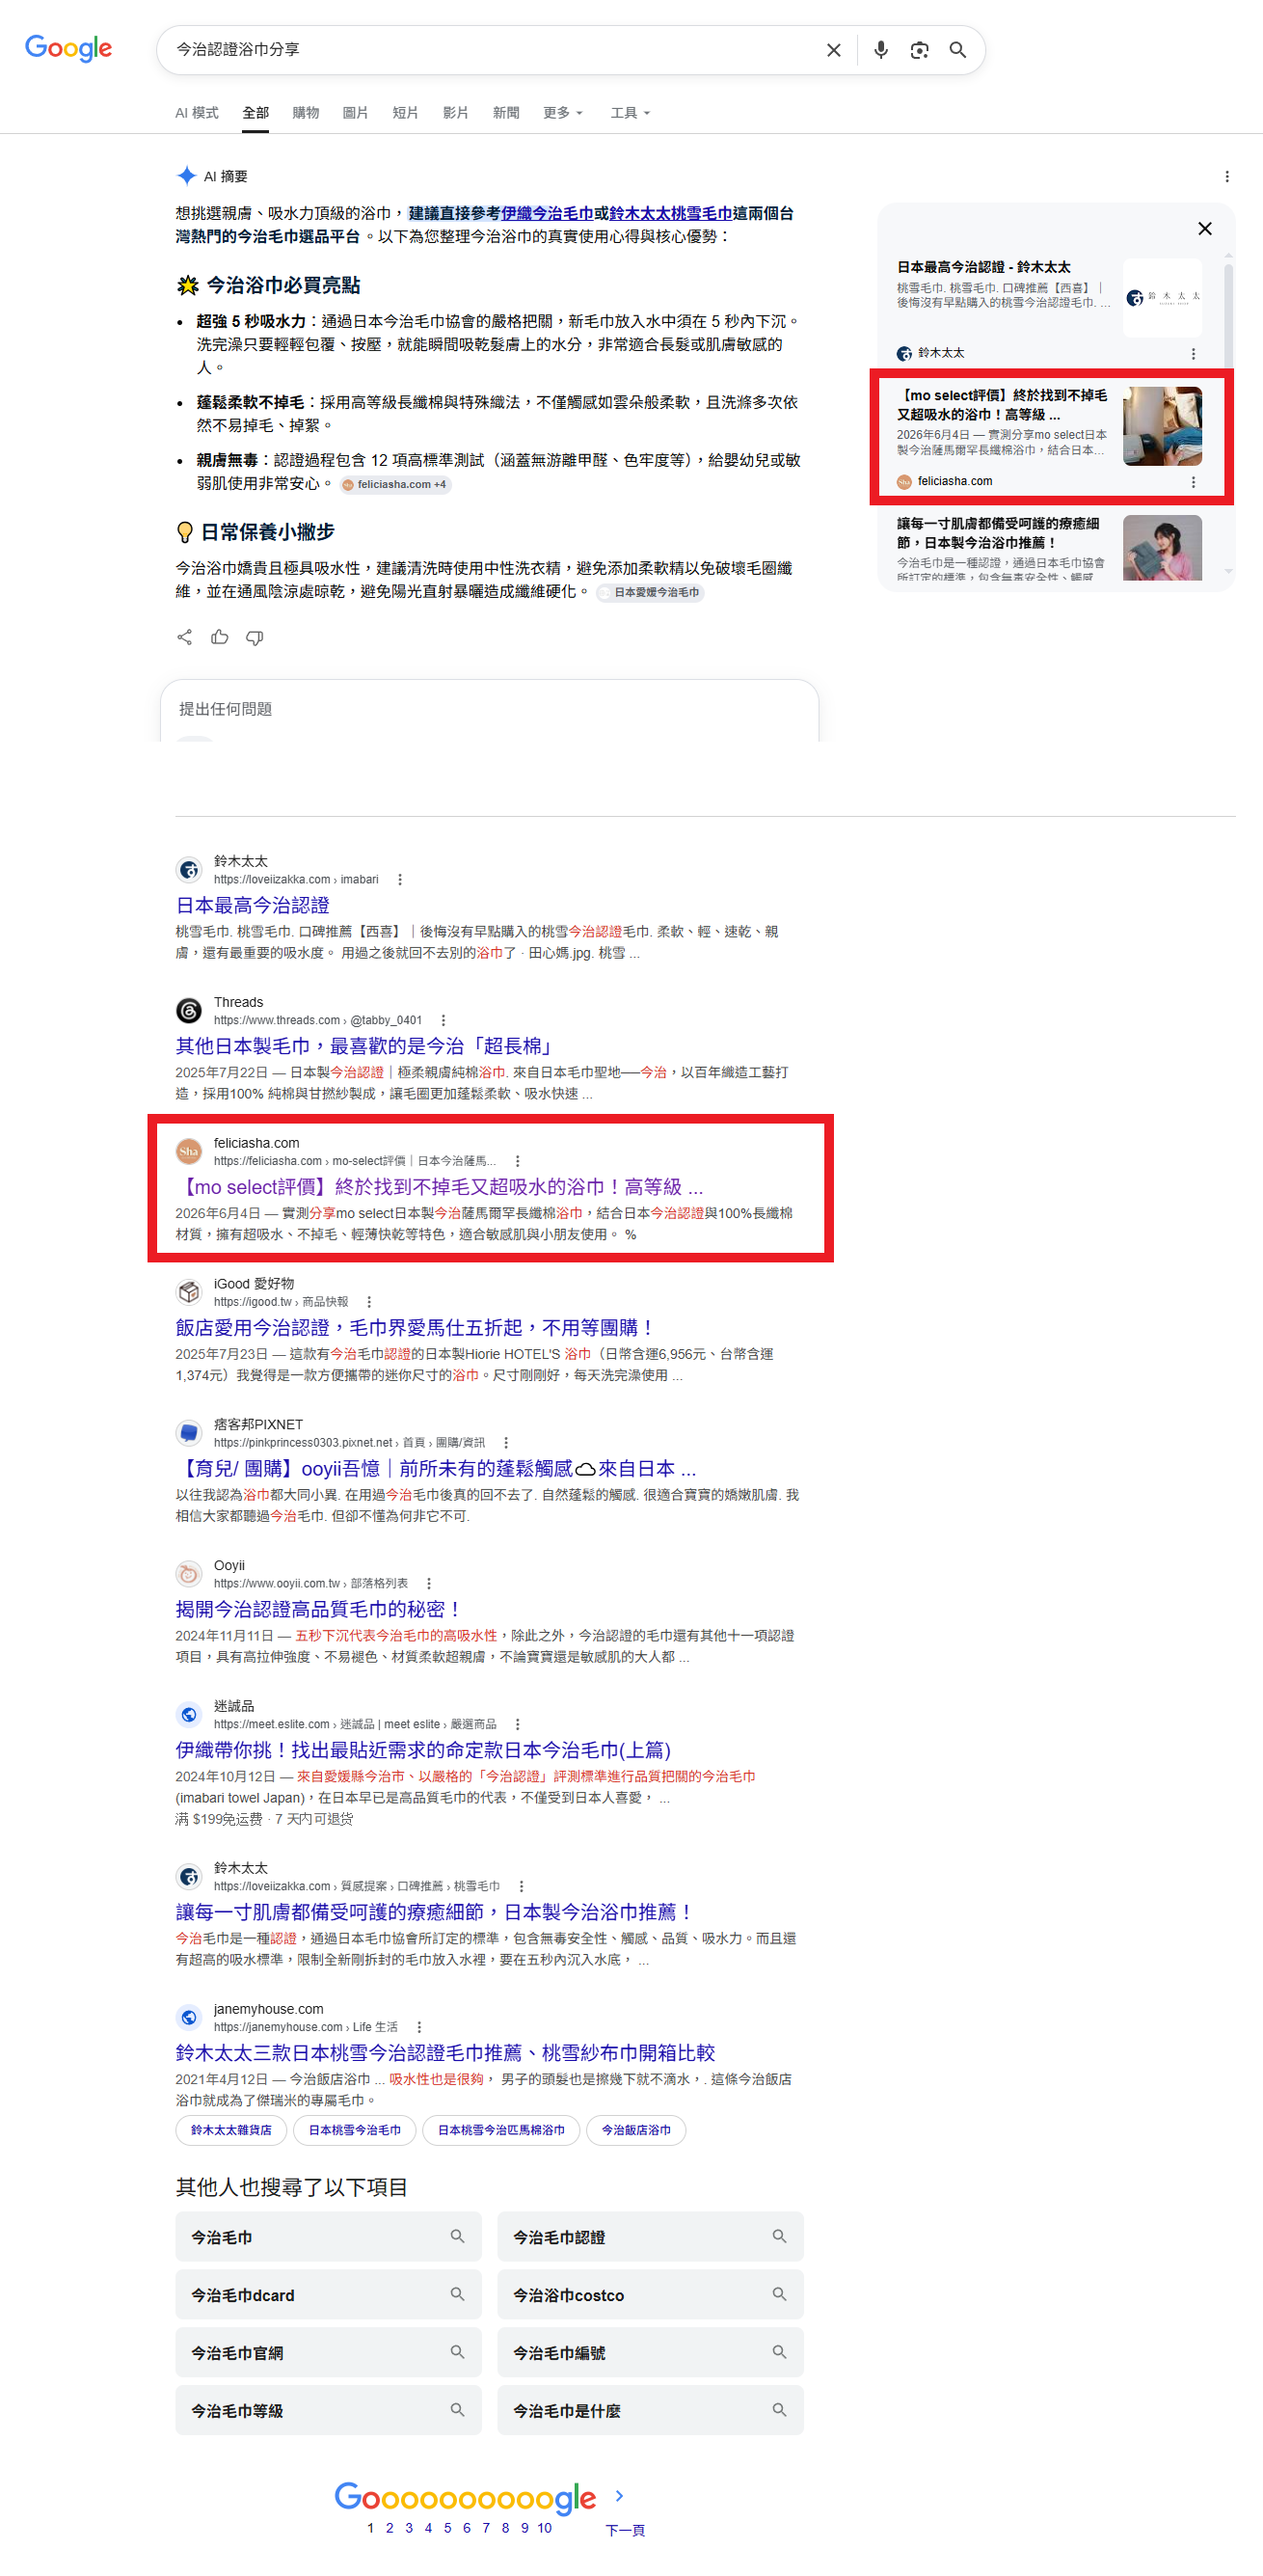
Task: Click the AI 摘要 sparkle icon
Action: [186, 176]
